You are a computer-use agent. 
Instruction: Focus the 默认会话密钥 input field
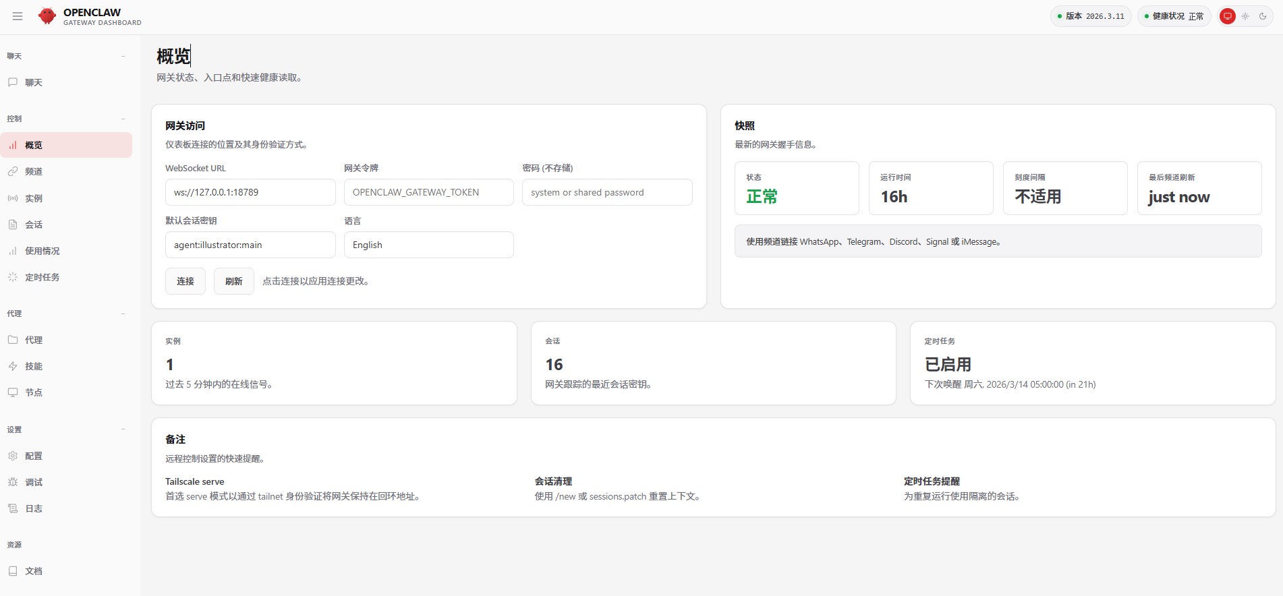[x=250, y=245]
